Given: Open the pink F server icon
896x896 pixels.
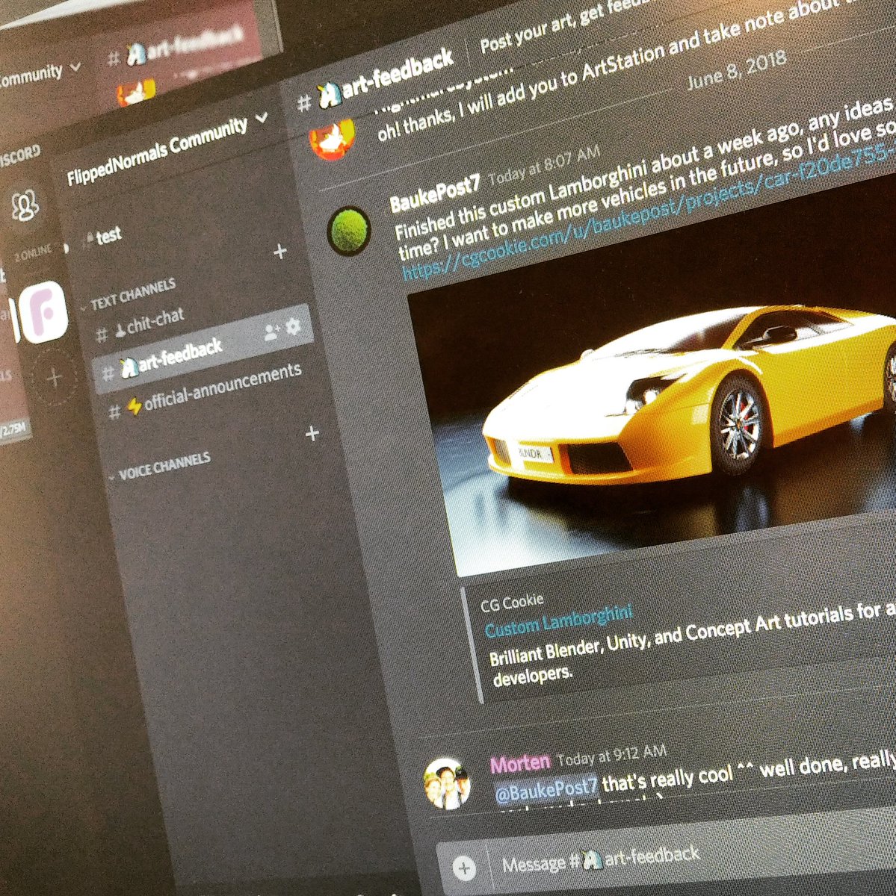Looking at the screenshot, I should (44, 312).
